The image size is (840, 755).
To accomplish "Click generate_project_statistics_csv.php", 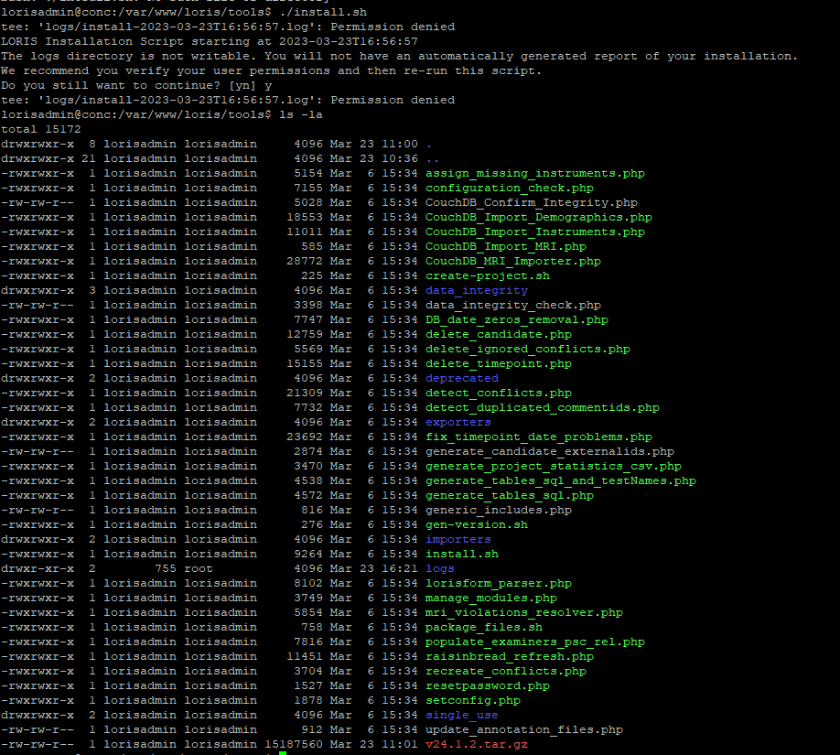I will pyautogui.click(x=554, y=466).
